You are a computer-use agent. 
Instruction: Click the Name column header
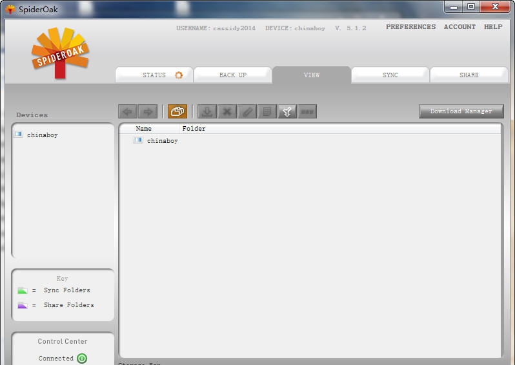point(143,129)
